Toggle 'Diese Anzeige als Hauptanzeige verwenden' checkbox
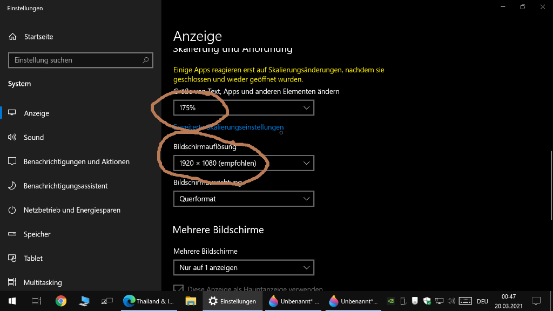This screenshot has width=553, height=311. (178, 288)
